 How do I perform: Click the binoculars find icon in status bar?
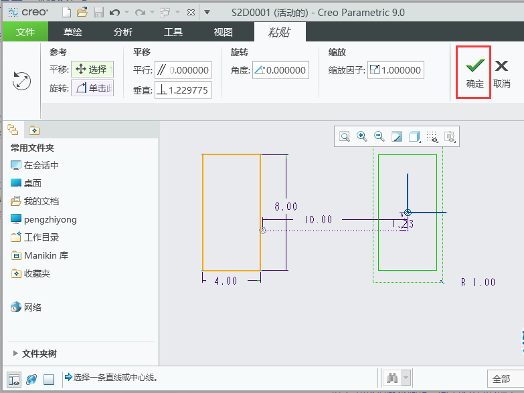point(391,378)
